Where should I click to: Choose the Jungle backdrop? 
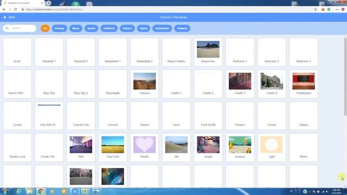(x=208, y=147)
